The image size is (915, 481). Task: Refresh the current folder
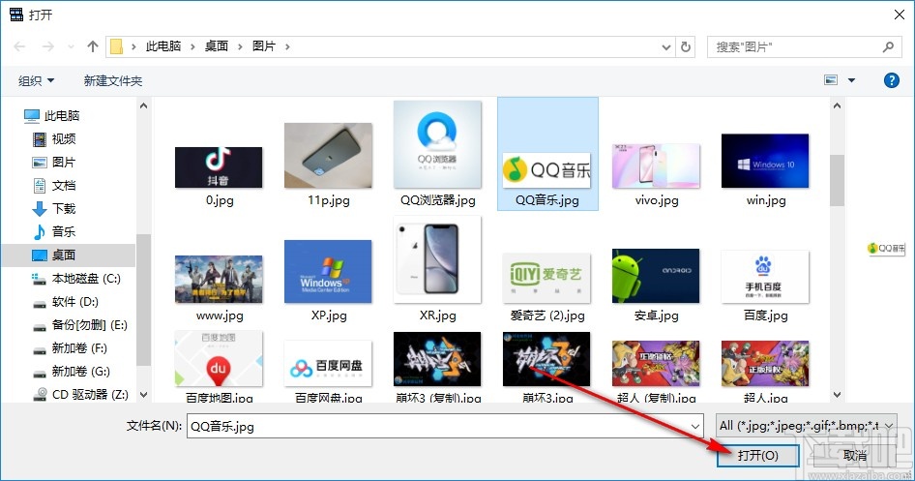(686, 46)
